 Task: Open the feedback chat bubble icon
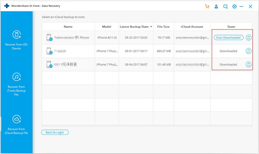[x=225, y=6]
